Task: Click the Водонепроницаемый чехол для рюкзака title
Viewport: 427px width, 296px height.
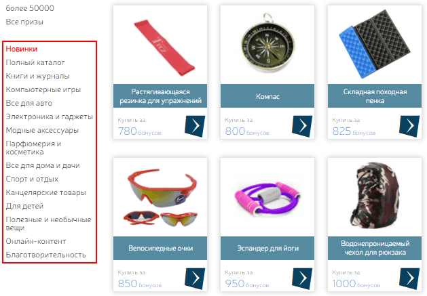Action: coord(375,248)
